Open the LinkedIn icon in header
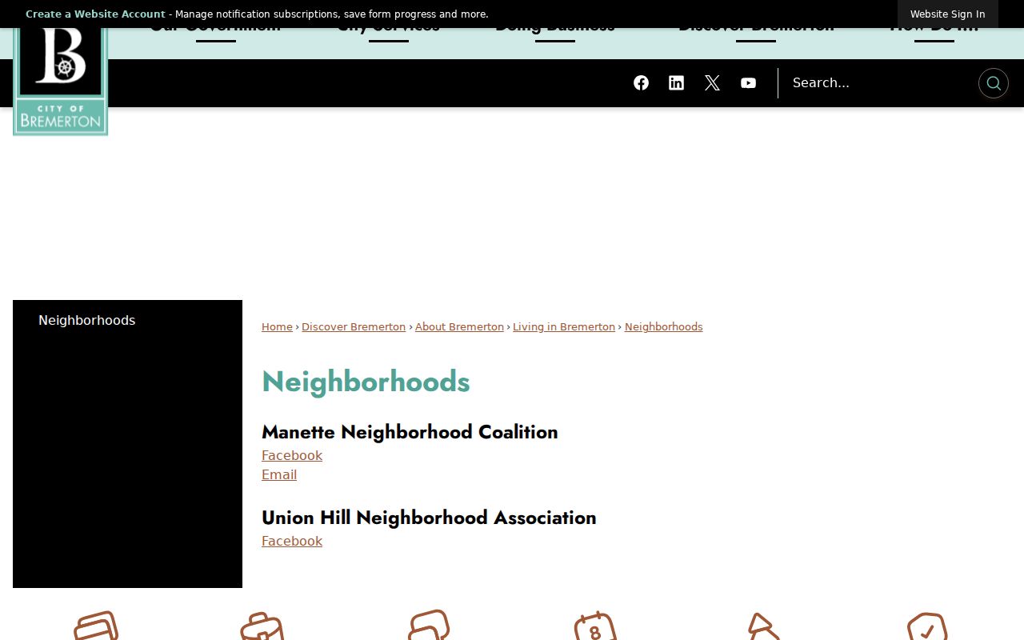The width and height of the screenshot is (1024, 640). coord(677,83)
